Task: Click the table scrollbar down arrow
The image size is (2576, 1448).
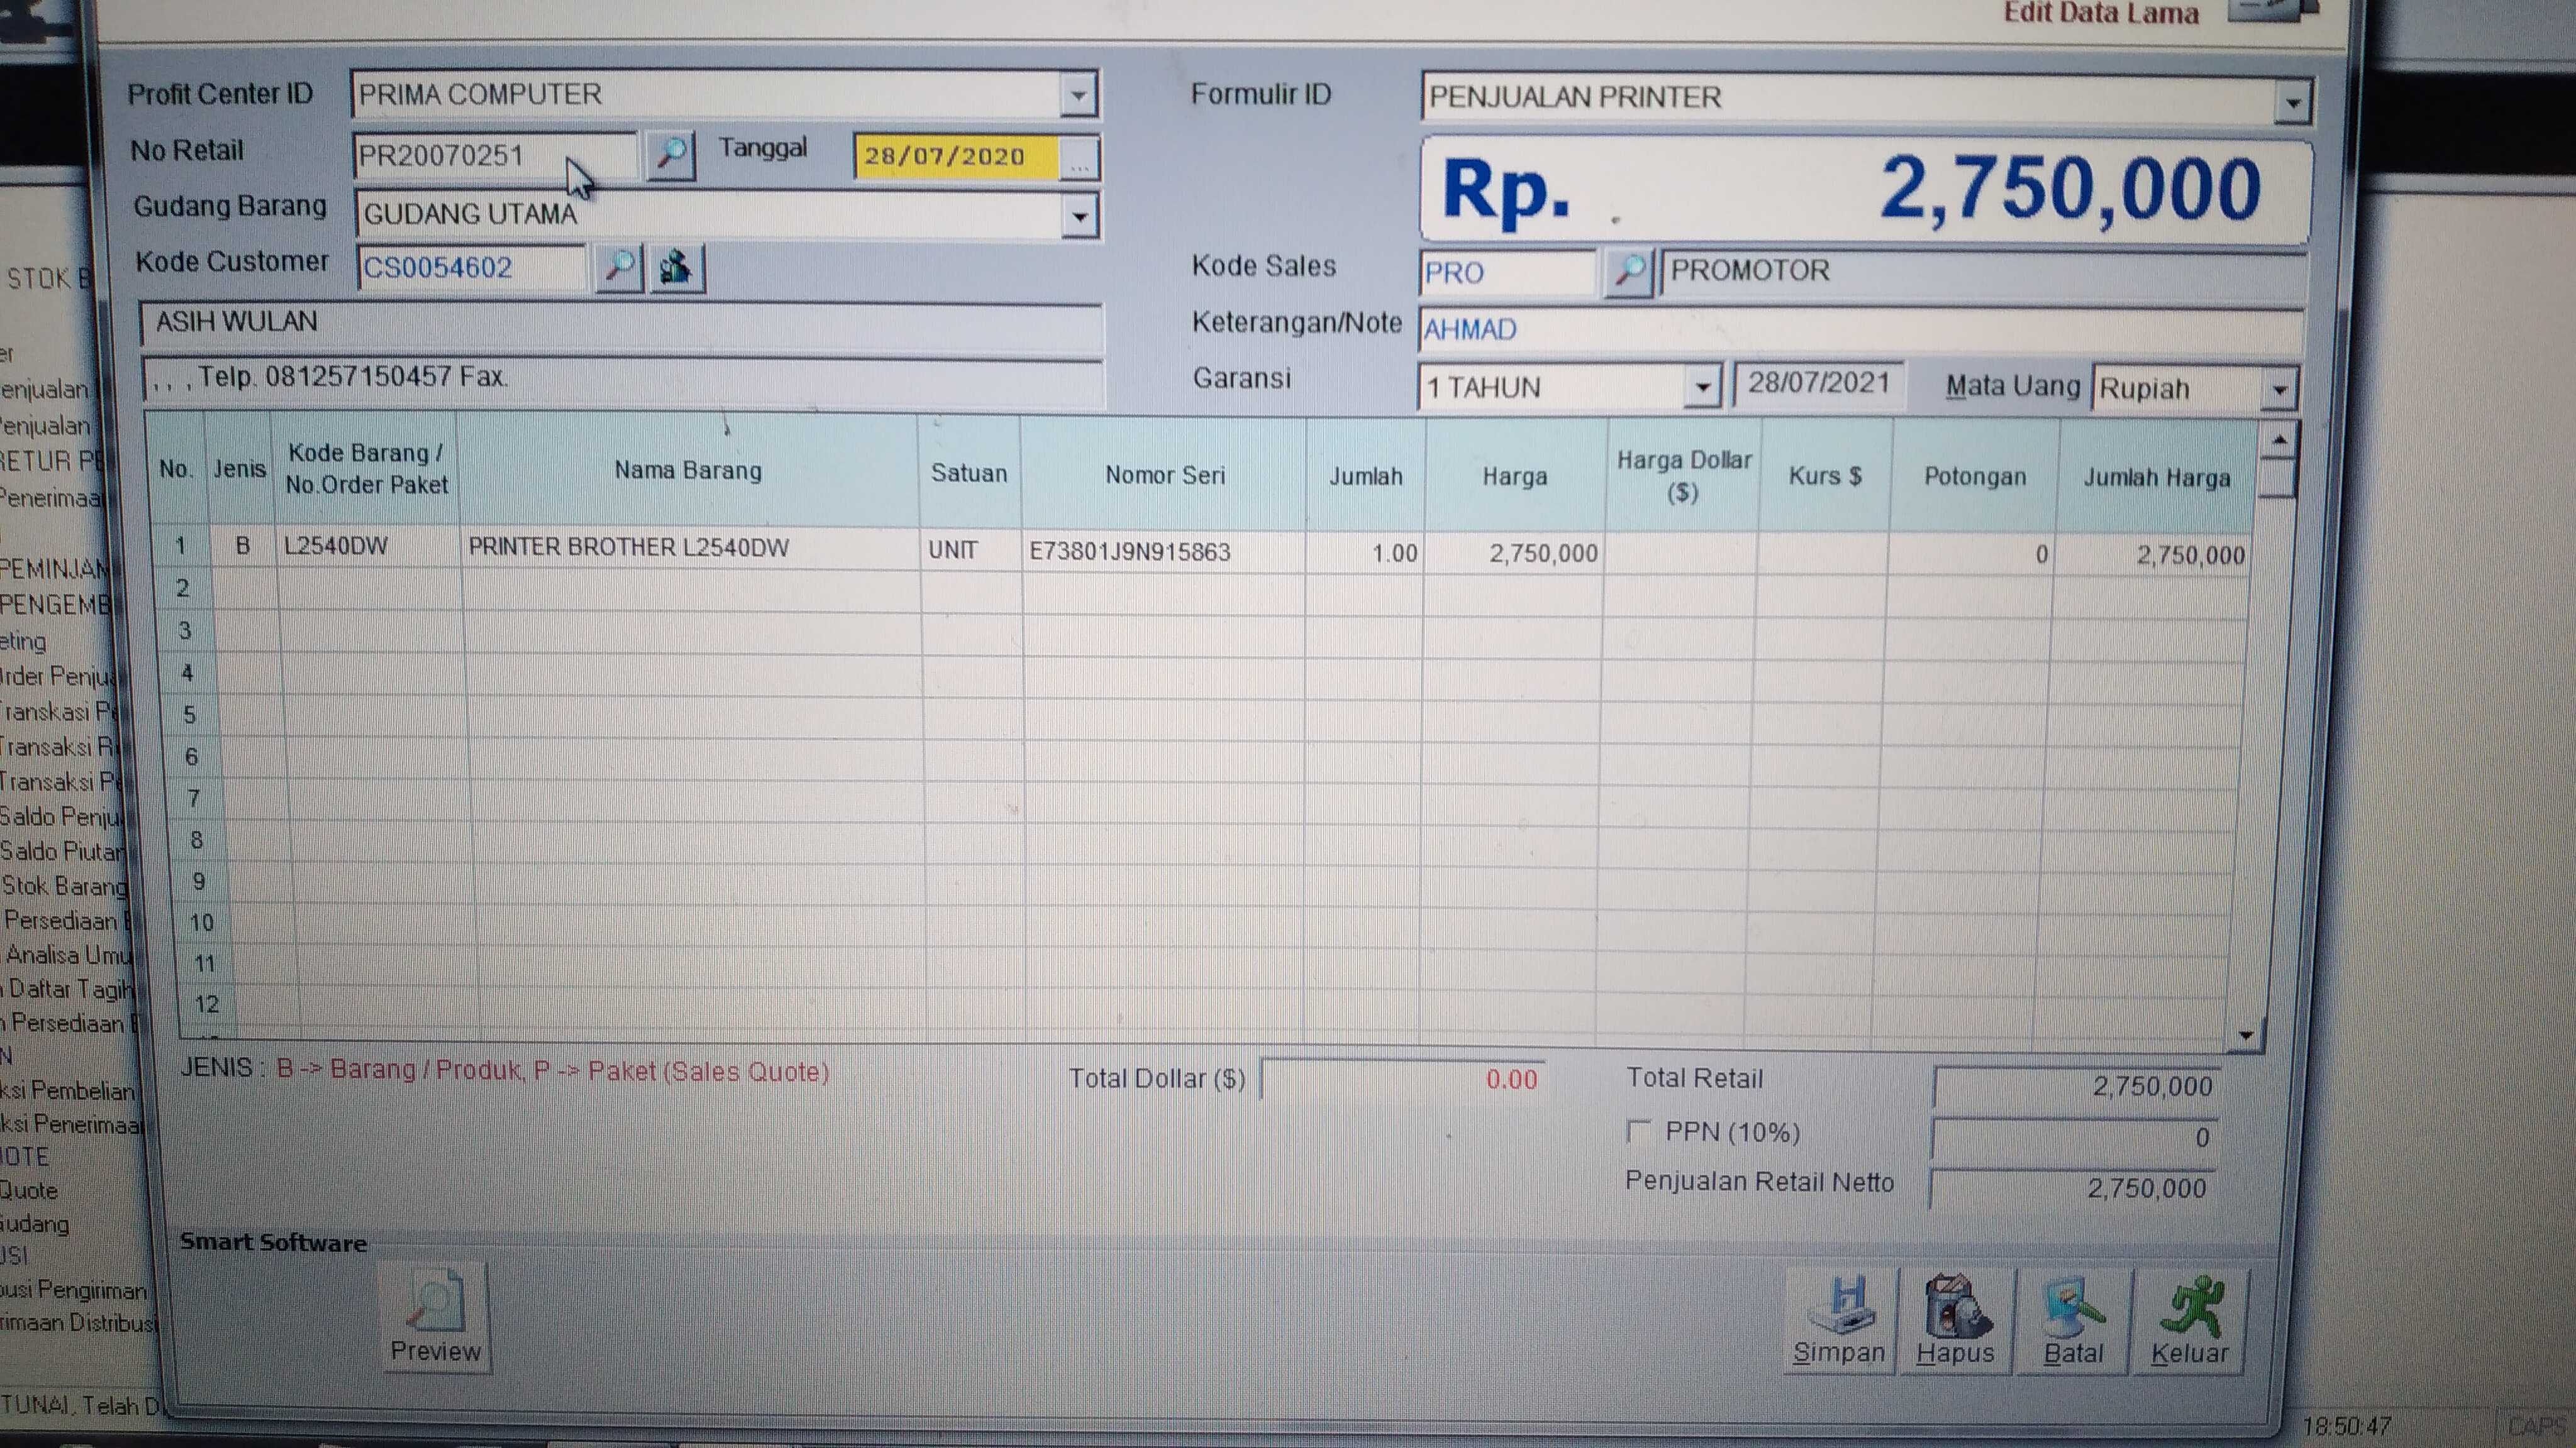Action: coord(2246,1035)
